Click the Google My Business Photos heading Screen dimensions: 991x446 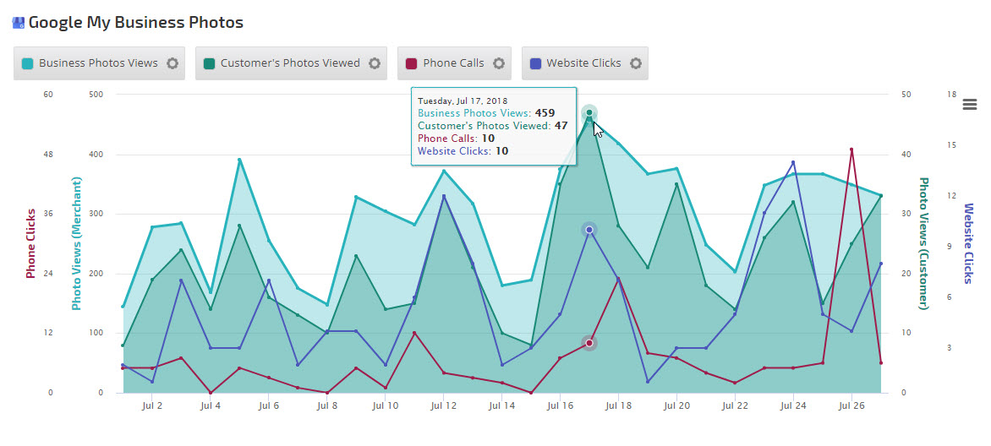click(x=135, y=23)
